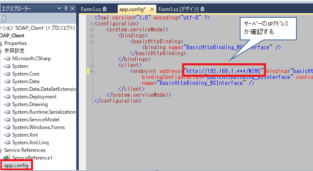Click the endpoint address URL in the editor
Screen dimensions: 313x171
(224, 70)
